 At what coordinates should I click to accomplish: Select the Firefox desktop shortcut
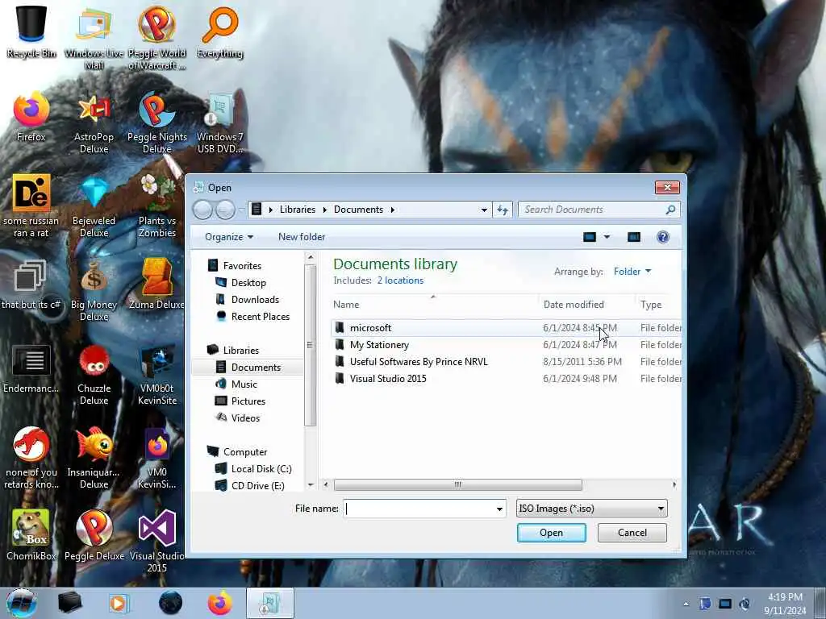point(31,117)
